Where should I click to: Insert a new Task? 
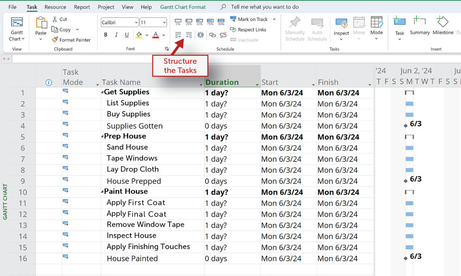click(399, 29)
